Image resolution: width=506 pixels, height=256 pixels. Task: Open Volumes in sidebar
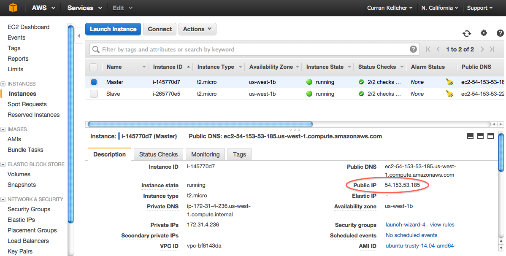(x=19, y=175)
